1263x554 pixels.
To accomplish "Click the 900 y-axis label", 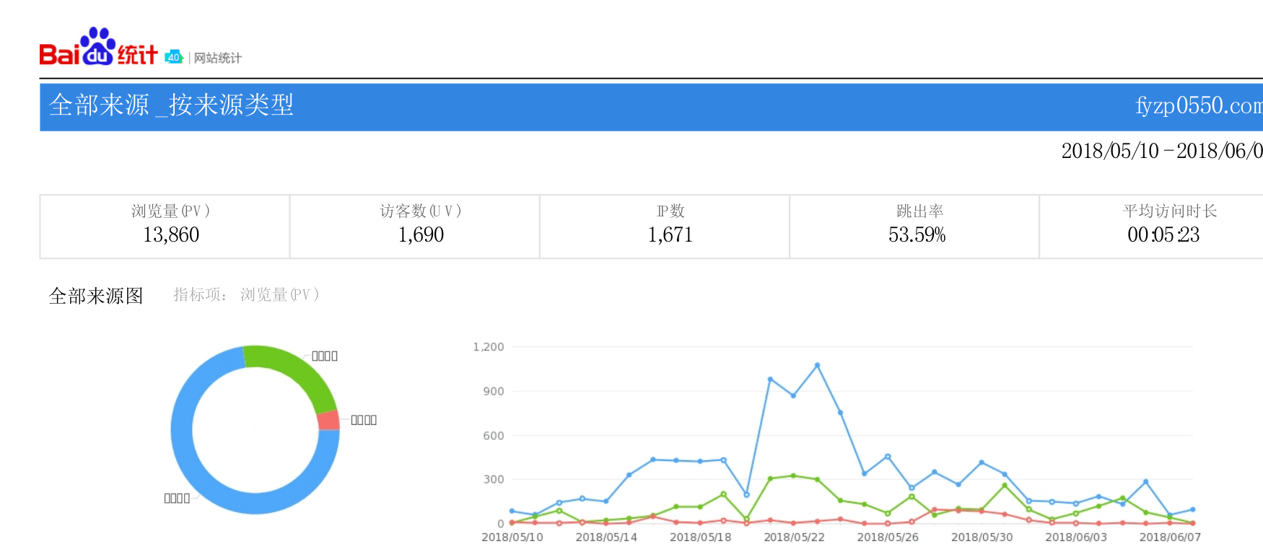I will (x=494, y=391).
